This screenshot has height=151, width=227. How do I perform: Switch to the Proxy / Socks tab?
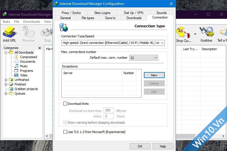click(x=71, y=13)
